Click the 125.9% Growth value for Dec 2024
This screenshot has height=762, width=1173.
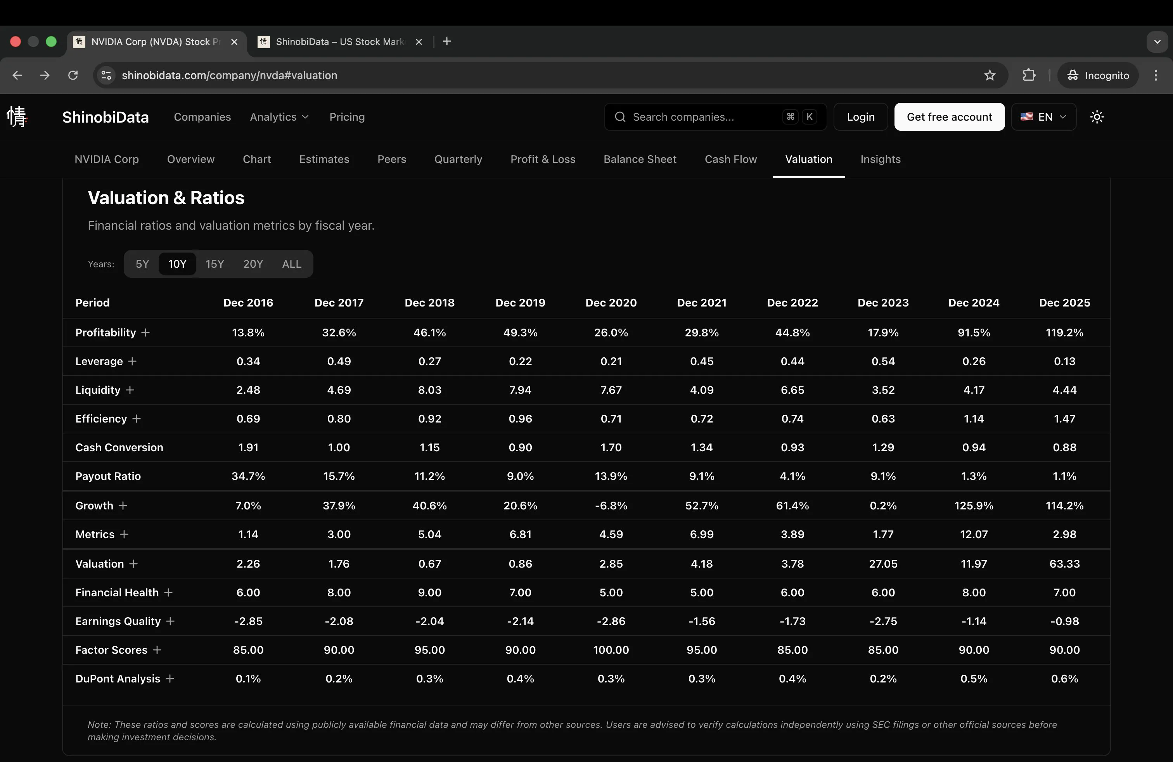tap(973, 506)
